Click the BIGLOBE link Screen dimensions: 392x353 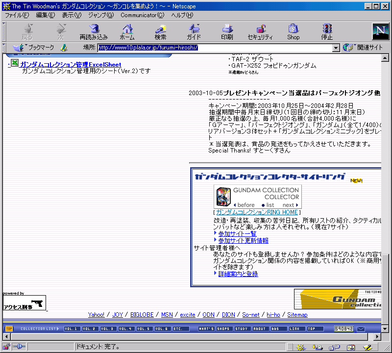pyautogui.click(x=142, y=315)
